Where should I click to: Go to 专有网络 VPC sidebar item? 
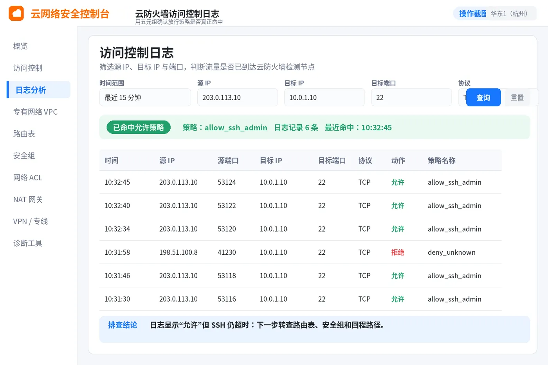click(x=35, y=112)
